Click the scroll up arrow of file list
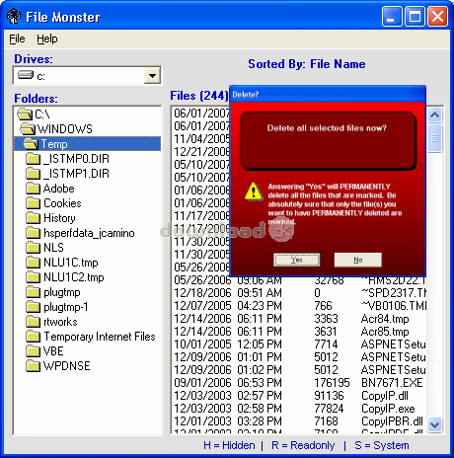 pyautogui.click(x=434, y=114)
